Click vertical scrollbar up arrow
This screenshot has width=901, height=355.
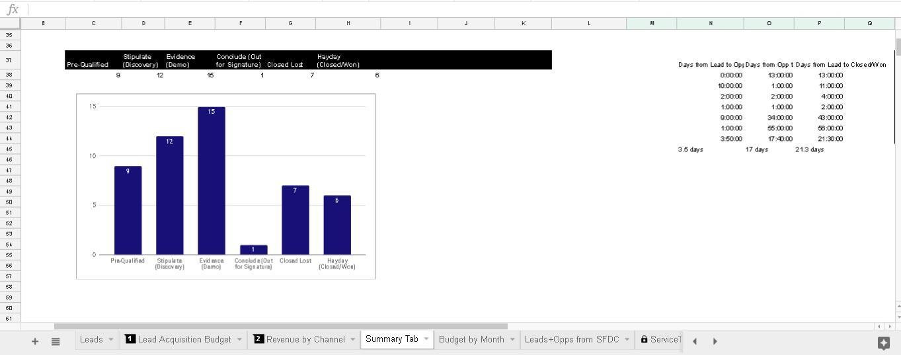point(898,306)
